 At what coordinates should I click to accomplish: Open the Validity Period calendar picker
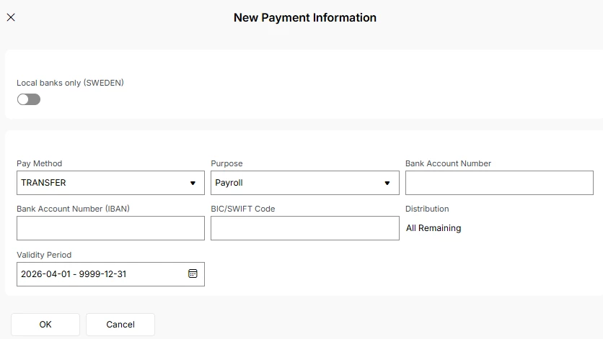coord(193,274)
